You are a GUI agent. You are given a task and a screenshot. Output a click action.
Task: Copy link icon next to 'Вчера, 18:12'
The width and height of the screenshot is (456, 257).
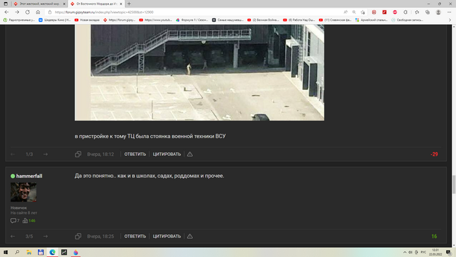[x=78, y=154]
